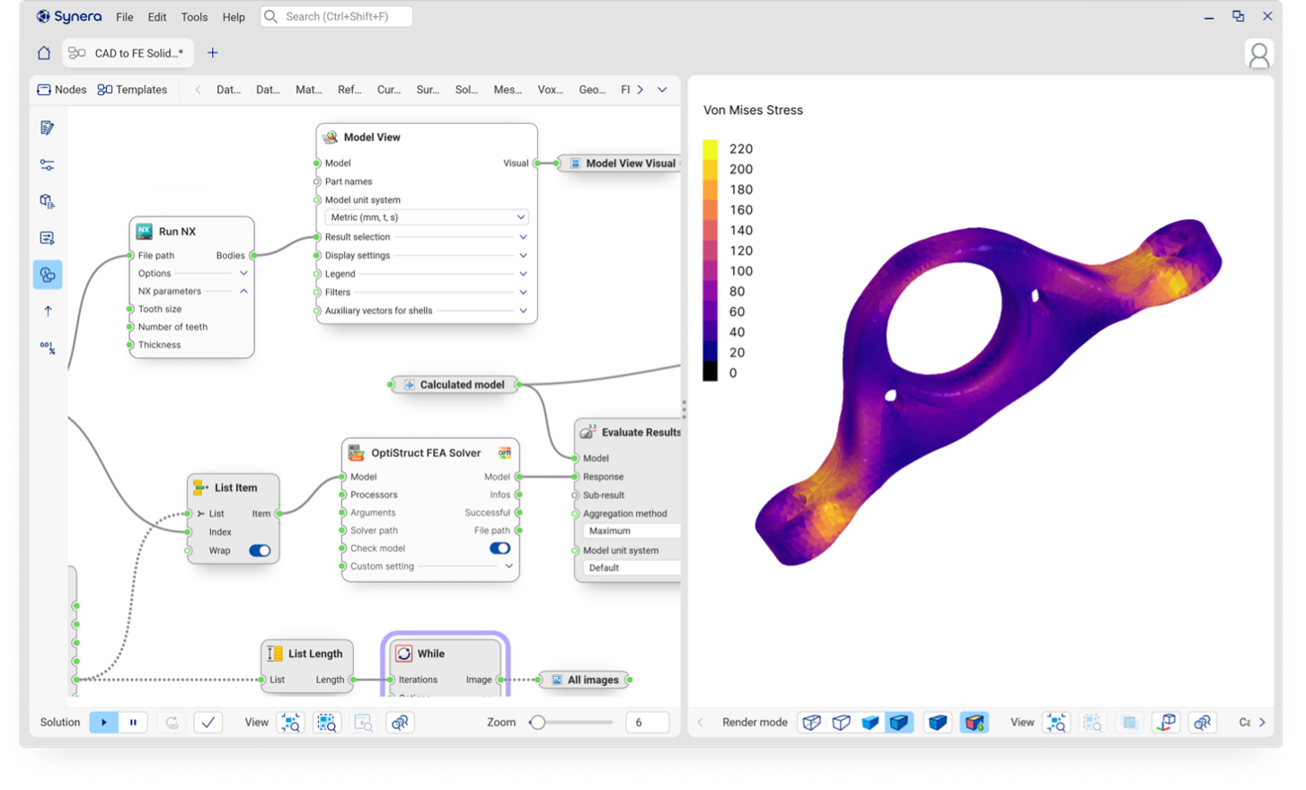
Task: Open the Tools menu
Action: [194, 16]
